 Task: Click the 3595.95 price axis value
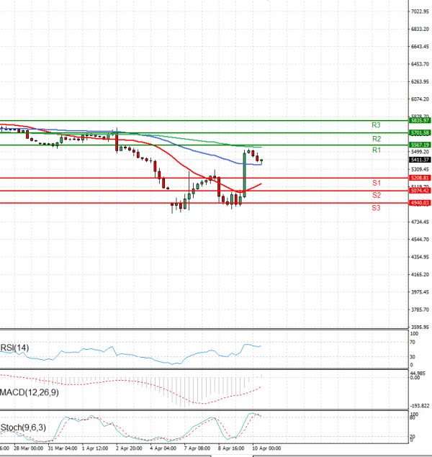tap(420, 327)
